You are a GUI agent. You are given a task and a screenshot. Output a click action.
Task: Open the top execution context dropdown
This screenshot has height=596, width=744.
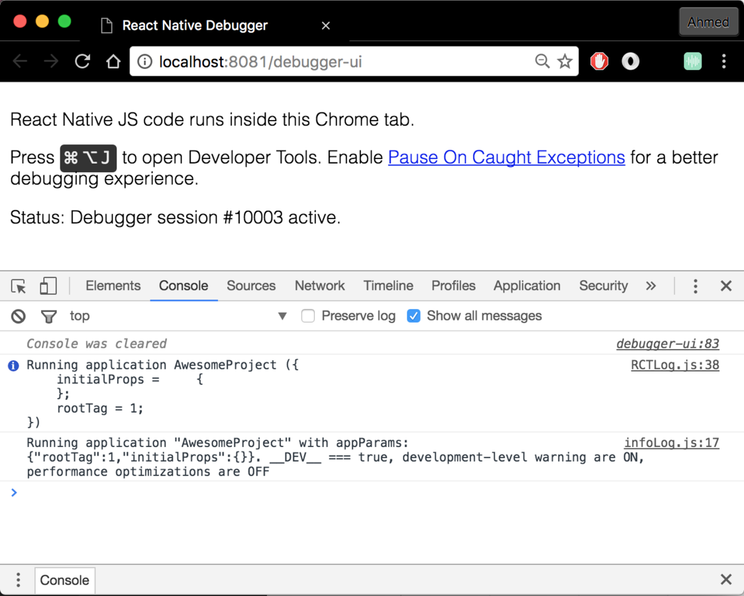click(x=178, y=316)
